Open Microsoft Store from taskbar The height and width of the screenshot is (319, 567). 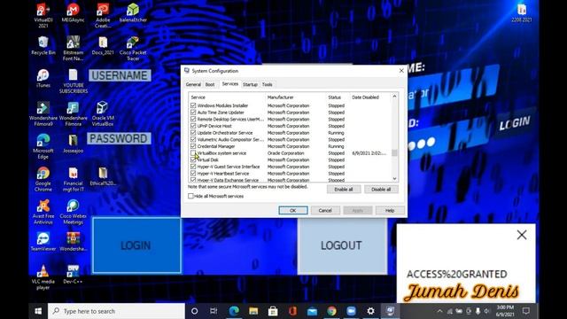[x=273, y=311]
